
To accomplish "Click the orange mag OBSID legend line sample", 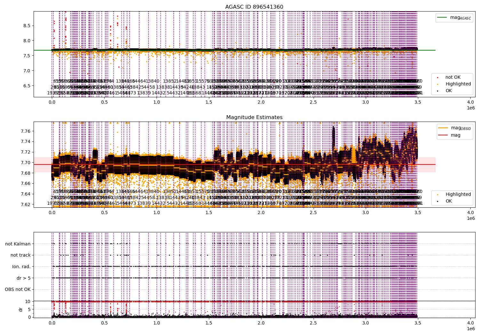I will [x=443, y=128].
